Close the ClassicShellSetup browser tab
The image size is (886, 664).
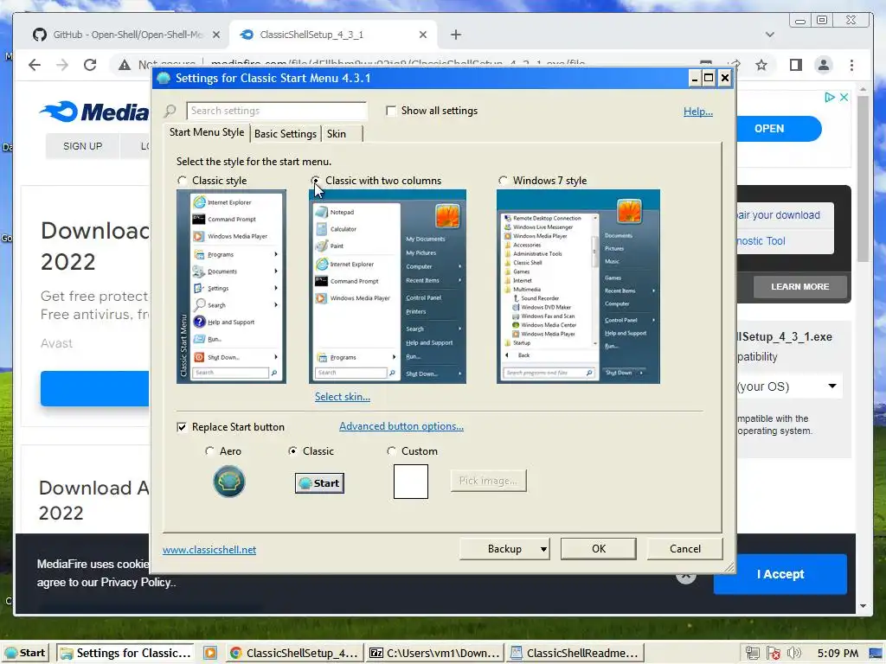coord(422,35)
